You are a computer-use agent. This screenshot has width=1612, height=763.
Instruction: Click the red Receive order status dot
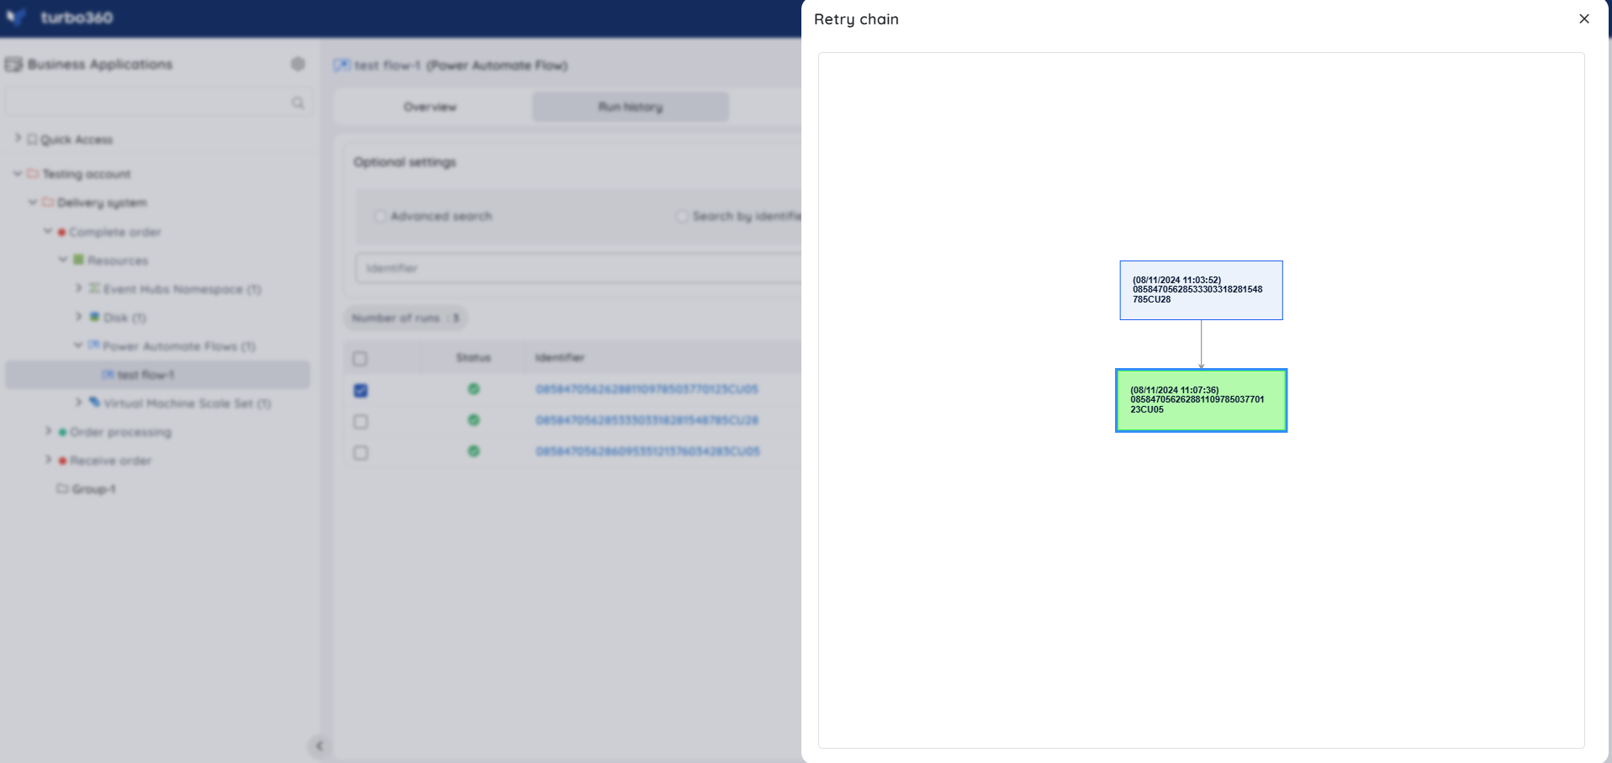[62, 460]
